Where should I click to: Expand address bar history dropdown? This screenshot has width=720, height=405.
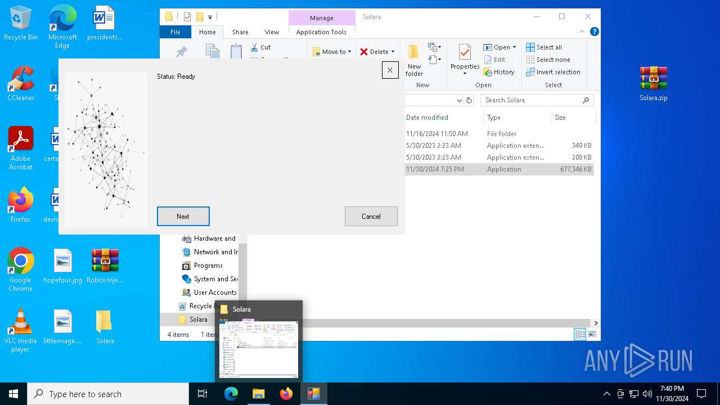tap(459, 100)
